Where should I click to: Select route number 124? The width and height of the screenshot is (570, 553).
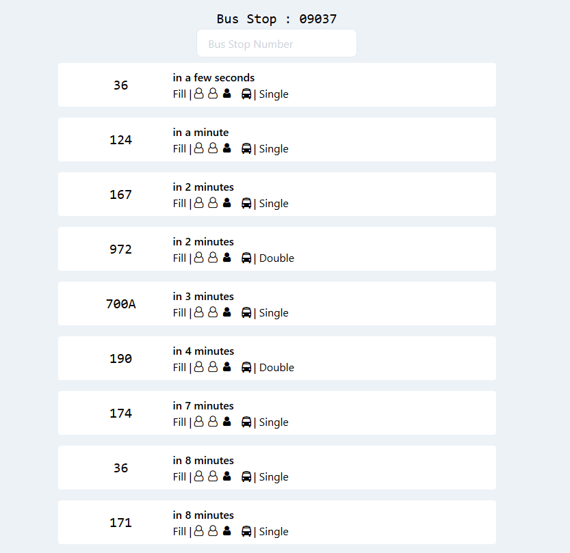[120, 140]
